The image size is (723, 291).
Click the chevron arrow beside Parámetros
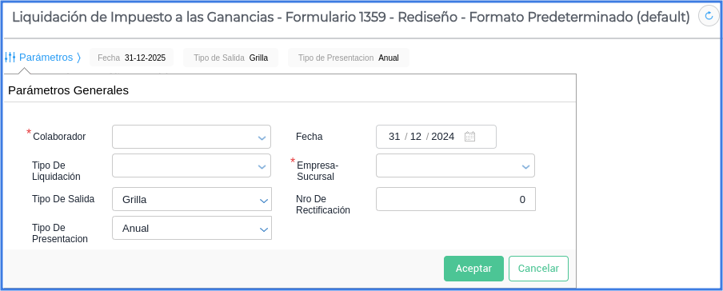78,58
